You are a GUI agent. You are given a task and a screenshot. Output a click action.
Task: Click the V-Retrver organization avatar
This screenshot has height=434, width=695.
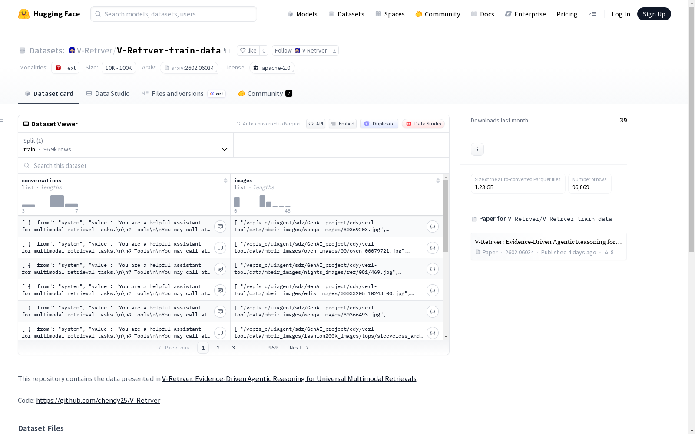tap(72, 50)
